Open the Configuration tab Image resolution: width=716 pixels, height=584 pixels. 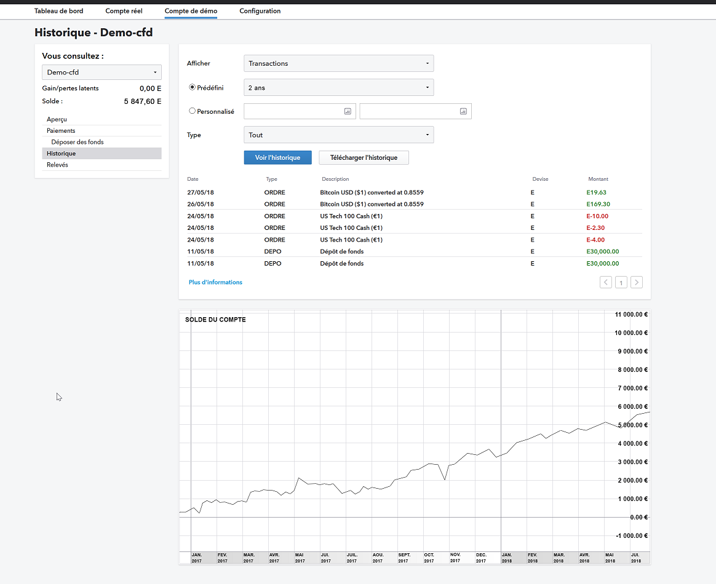coord(260,11)
